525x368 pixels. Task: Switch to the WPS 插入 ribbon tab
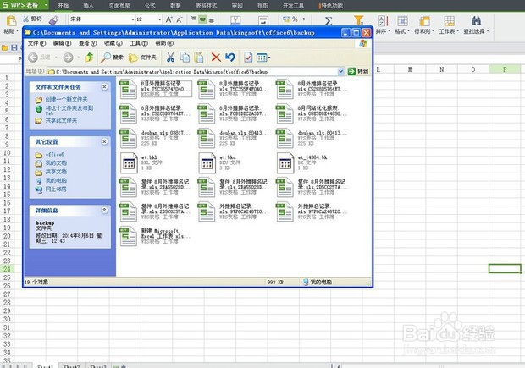point(88,5)
